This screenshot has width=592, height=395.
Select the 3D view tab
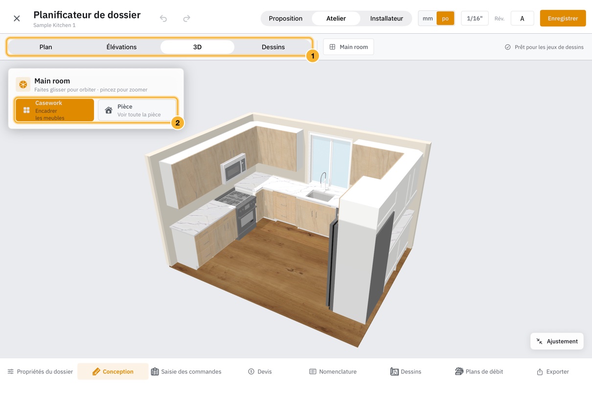[x=197, y=47]
